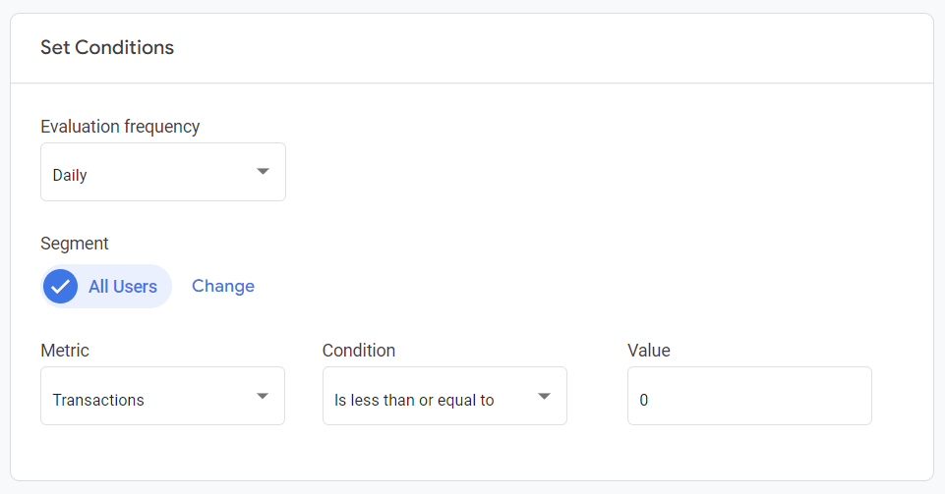Click the Metric field label
The image size is (945, 494).
coord(65,351)
